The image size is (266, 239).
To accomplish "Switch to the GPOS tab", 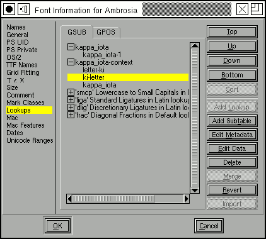I will pos(106,32).
